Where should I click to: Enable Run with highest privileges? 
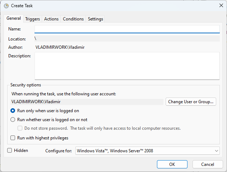[x=13, y=138]
